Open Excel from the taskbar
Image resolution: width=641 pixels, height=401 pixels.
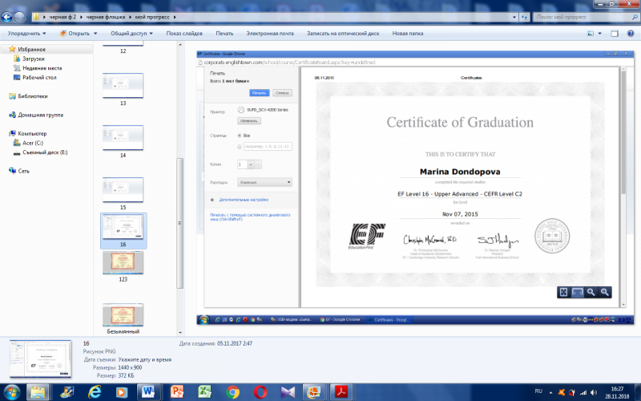tap(204, 392)
